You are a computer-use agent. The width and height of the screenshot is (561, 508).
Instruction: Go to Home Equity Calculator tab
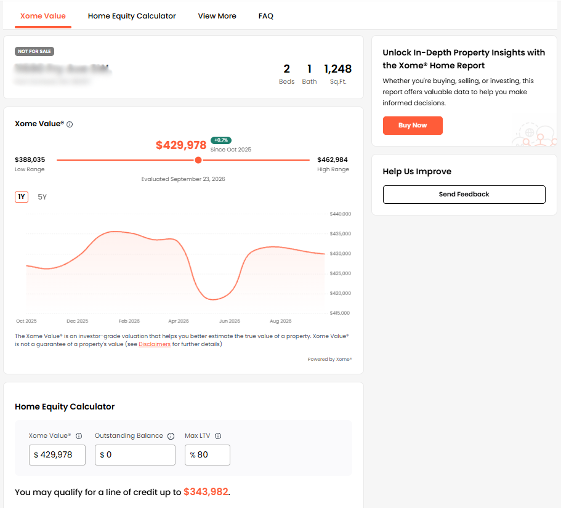(132, 16)
